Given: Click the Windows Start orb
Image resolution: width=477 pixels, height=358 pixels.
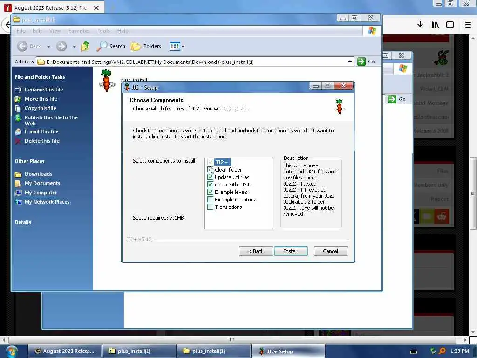Looking at the screenshot, I should (12, 351).
